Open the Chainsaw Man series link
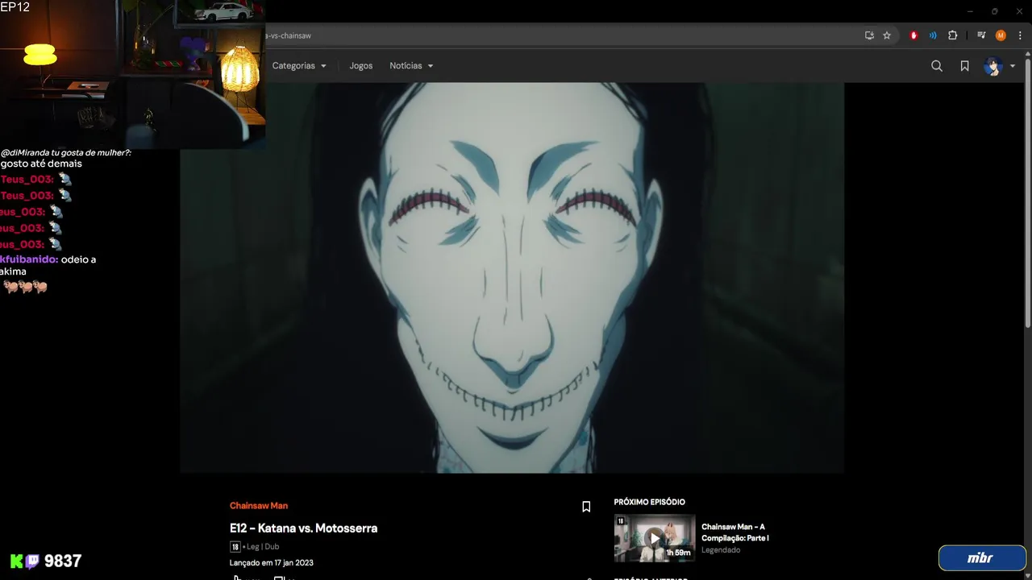This screenshot has width=1032, height=580. [259, 506]
